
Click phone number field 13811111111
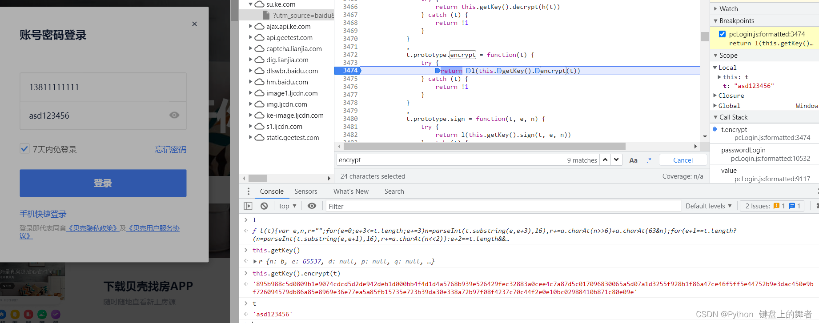point(103,87)
